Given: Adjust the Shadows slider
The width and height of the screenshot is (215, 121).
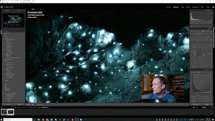Looking at the screenshot, I should [203, 52].
